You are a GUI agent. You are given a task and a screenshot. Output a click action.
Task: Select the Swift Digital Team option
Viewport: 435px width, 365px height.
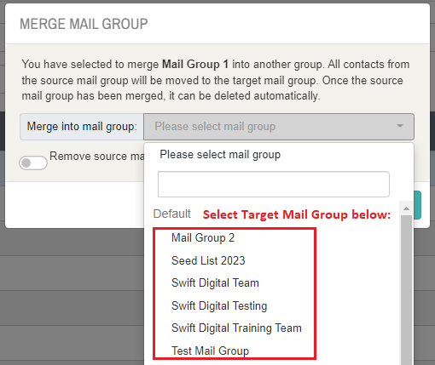(x=215, y=282)
